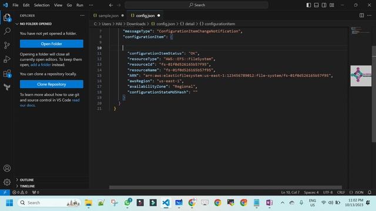Click Ln 10, Col 7 go to line
Screen dimensions: 376x211
(x=290, y=192)
